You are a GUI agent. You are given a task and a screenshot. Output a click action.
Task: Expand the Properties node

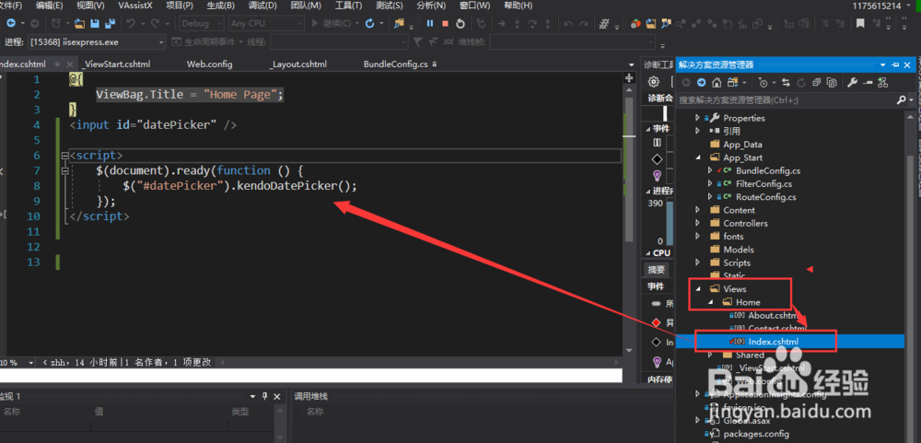pos(698,118)
